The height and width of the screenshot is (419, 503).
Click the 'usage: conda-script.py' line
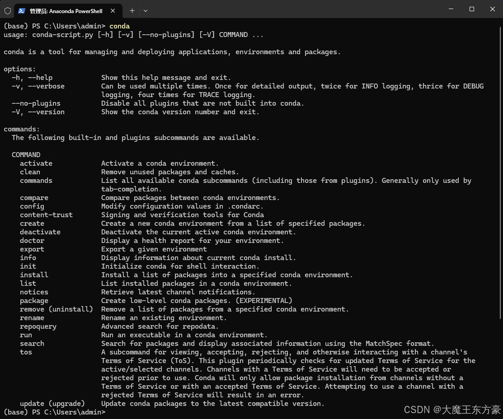pos(133,35)
